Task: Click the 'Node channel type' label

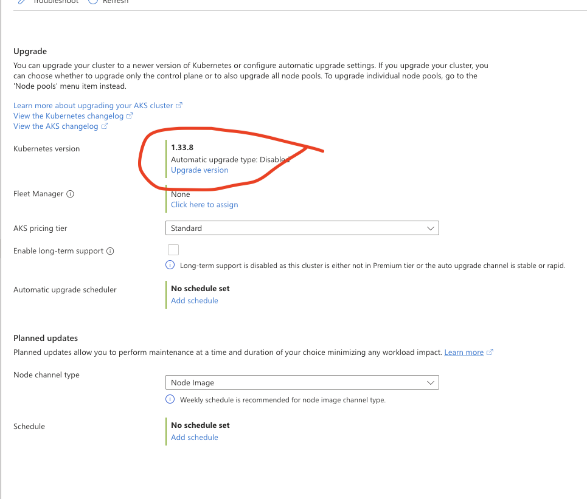Action: click(46, 375)
